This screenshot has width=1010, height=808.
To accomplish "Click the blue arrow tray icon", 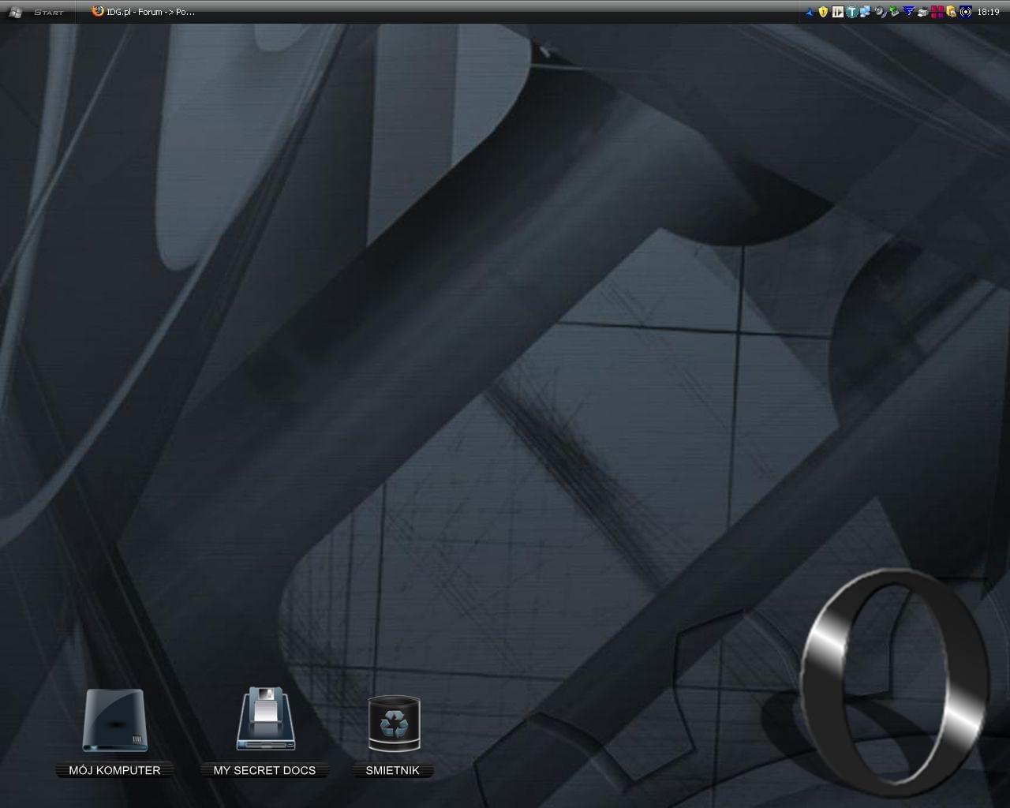I will coord(810,13).
